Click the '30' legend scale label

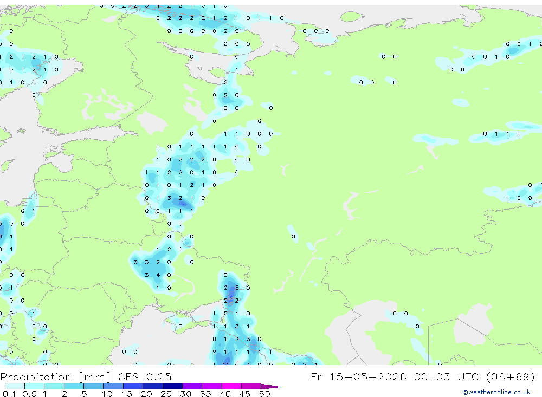pyautogui.click(x=186, y=394)
